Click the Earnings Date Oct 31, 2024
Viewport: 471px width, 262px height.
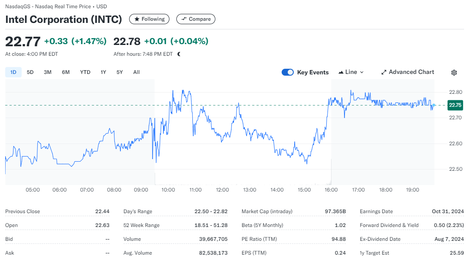tap(448, 211)
